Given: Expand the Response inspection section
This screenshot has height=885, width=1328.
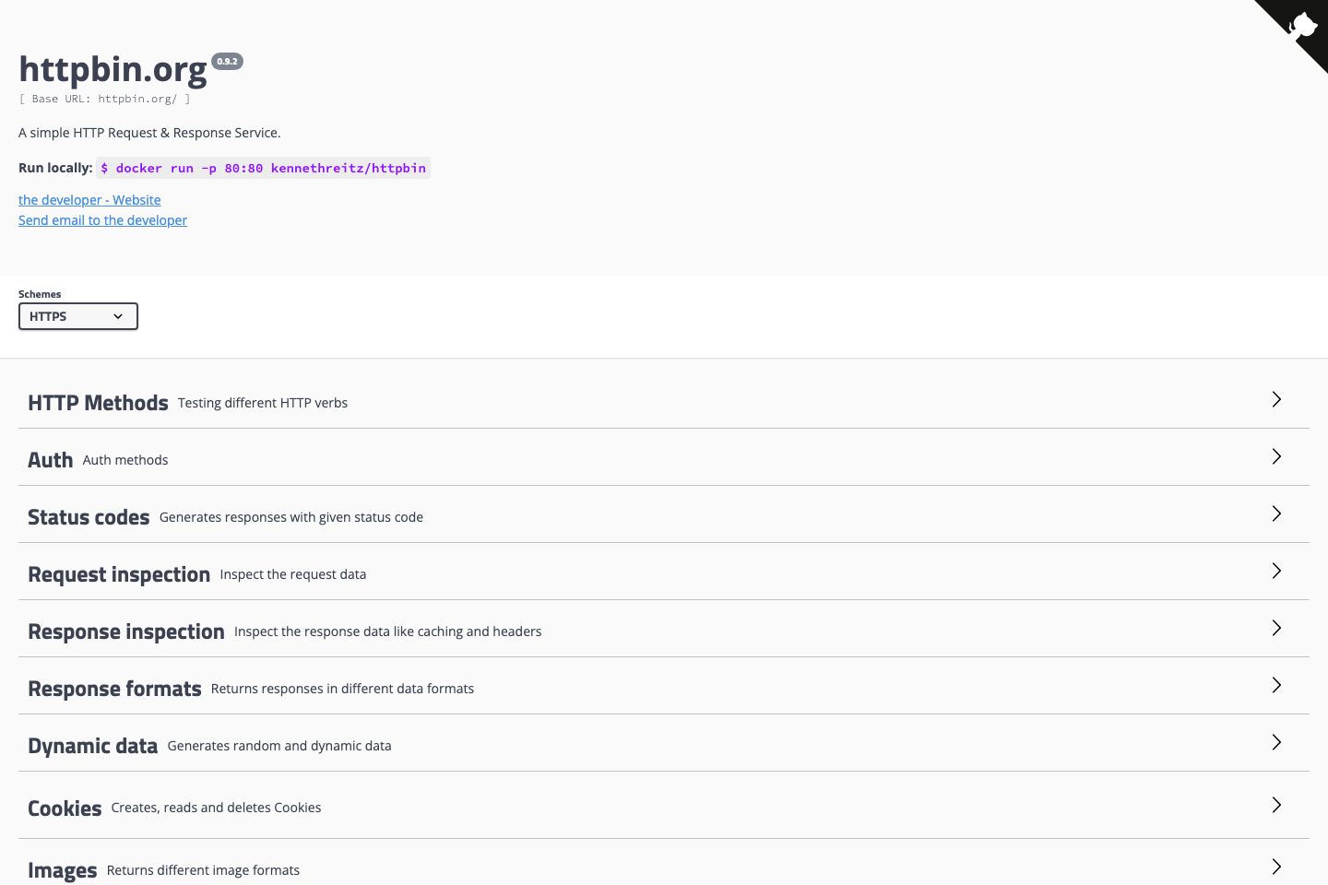Looking at the screenshot, I should click(x=1276, y=628).
